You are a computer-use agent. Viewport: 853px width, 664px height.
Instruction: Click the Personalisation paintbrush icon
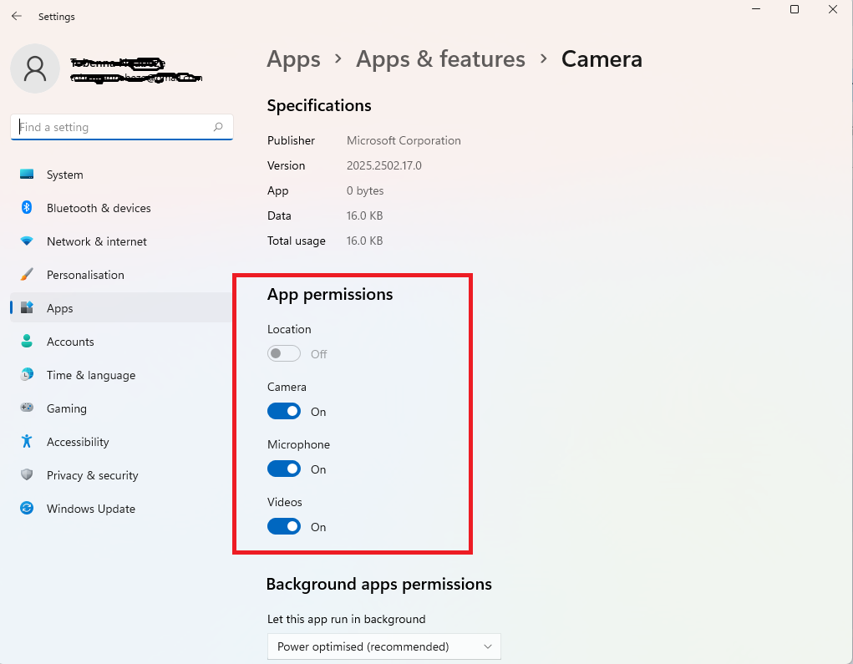coord(27,275)
